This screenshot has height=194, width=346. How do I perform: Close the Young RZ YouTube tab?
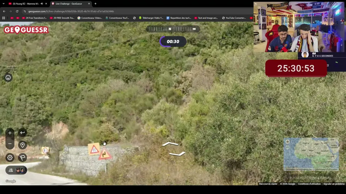click(46, 4)
